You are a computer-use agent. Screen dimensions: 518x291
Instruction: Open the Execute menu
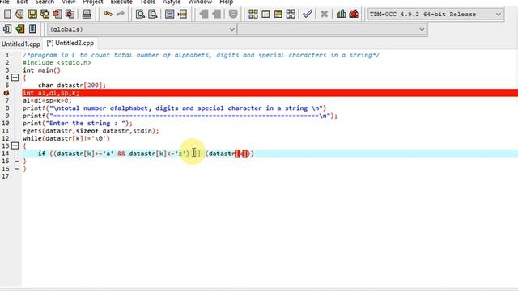point(121,2)
